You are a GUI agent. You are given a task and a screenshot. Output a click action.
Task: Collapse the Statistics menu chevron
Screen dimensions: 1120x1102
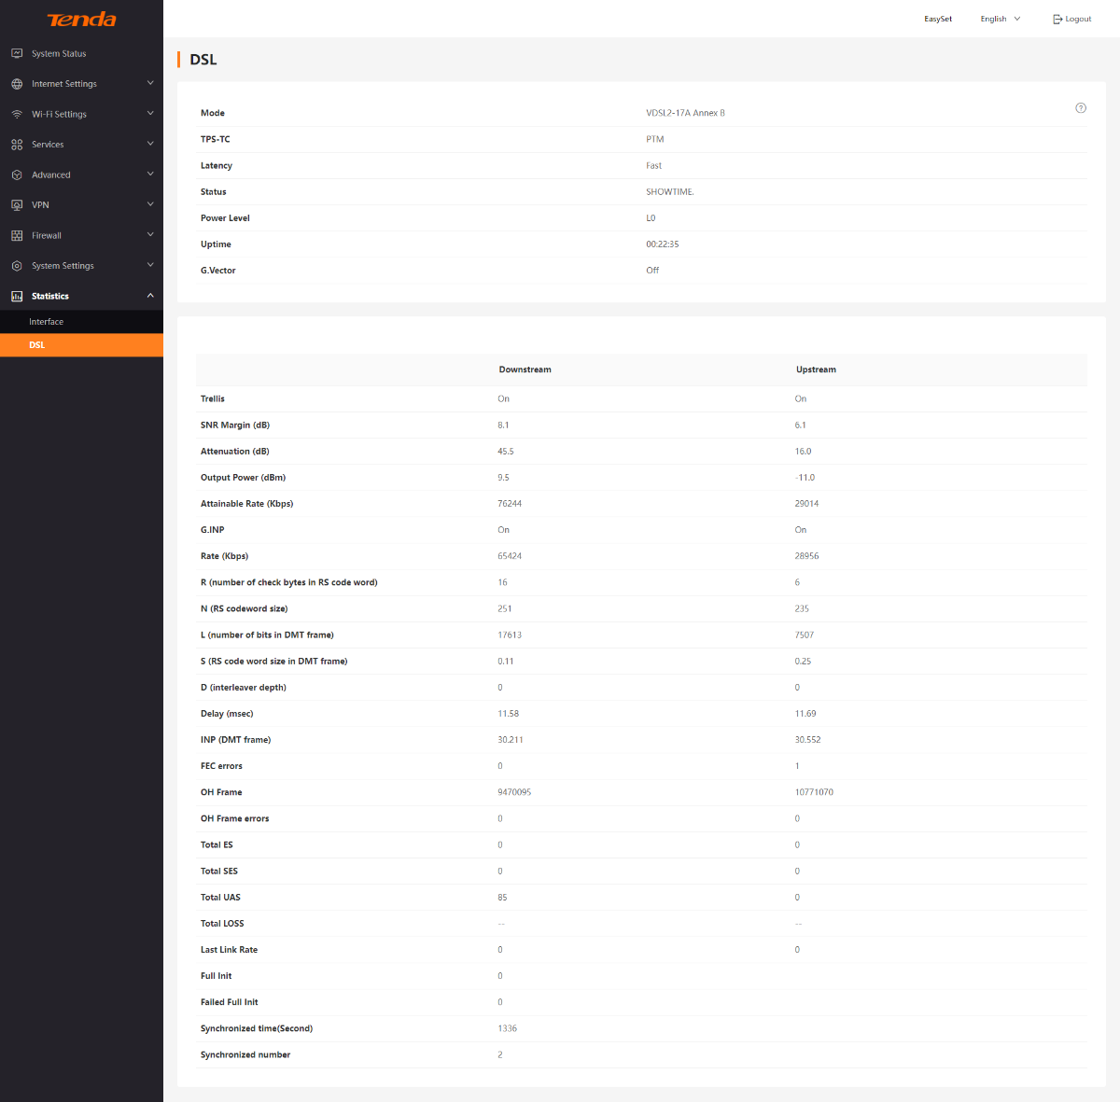[x=150, y=296]
